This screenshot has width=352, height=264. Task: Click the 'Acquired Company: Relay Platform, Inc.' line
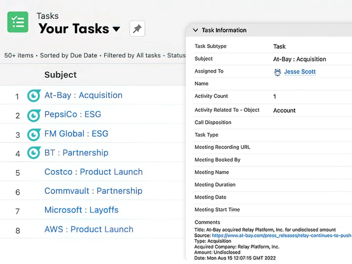[x=237, y=247]
